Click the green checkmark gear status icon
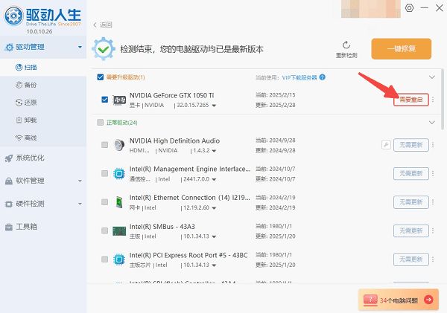The image size is (447, 313). [x=104, y=49]
